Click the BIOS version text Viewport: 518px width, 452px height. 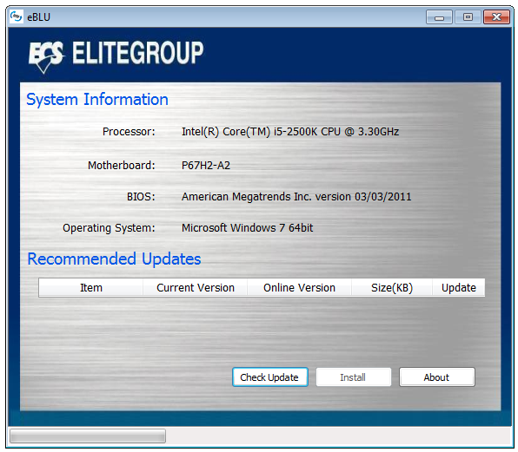click(296, 196)
